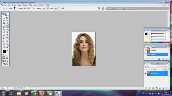Click Switch Foreground and Background Colors arrow
Image resolution: width=172 pixels, height=96 pixels.
coord(7,50)
